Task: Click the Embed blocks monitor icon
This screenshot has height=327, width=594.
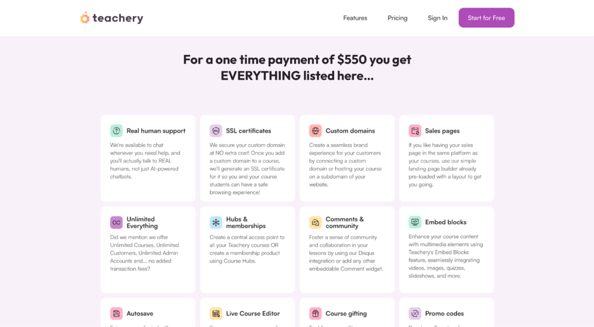Action: click(415, 222)
